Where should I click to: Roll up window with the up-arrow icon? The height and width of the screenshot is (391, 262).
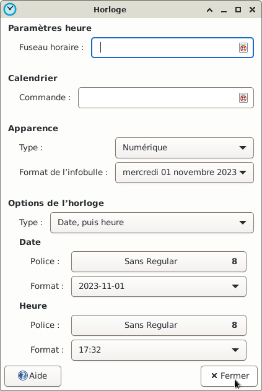210,10
